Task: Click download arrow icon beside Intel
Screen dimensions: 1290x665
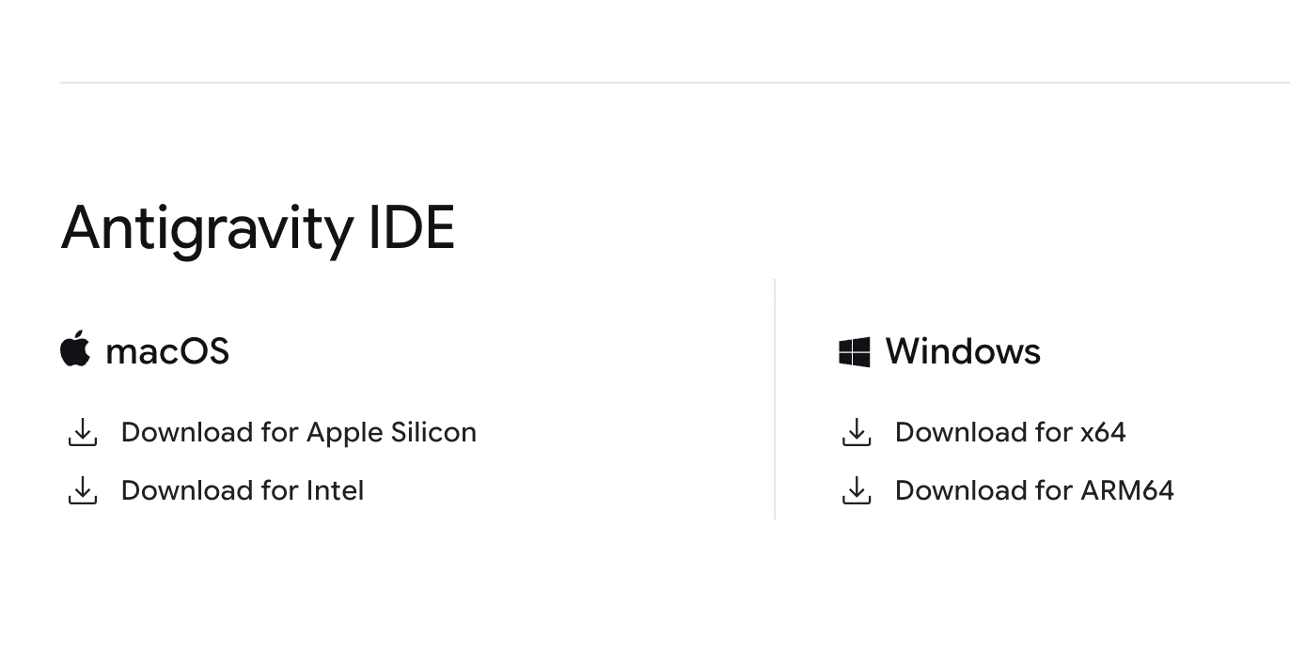Action: [83, 490]
